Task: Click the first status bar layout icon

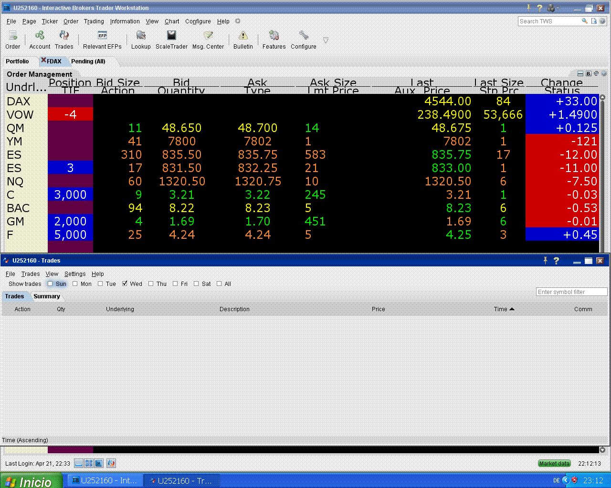Action: click(x=79, y=463)
